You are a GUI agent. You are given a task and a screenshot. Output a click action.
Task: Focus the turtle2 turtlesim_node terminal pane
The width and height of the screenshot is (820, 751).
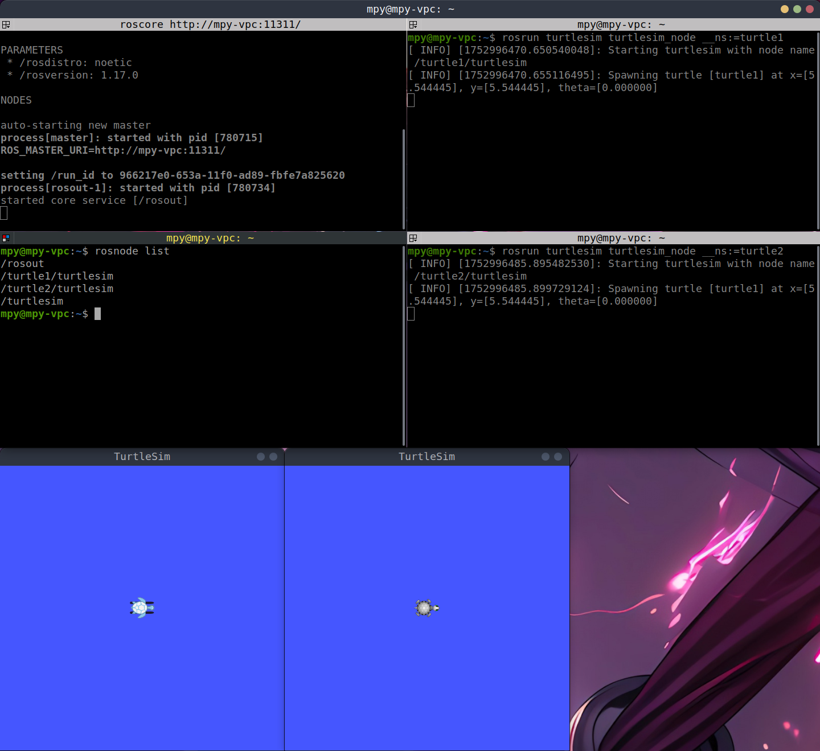pos(612,370)
